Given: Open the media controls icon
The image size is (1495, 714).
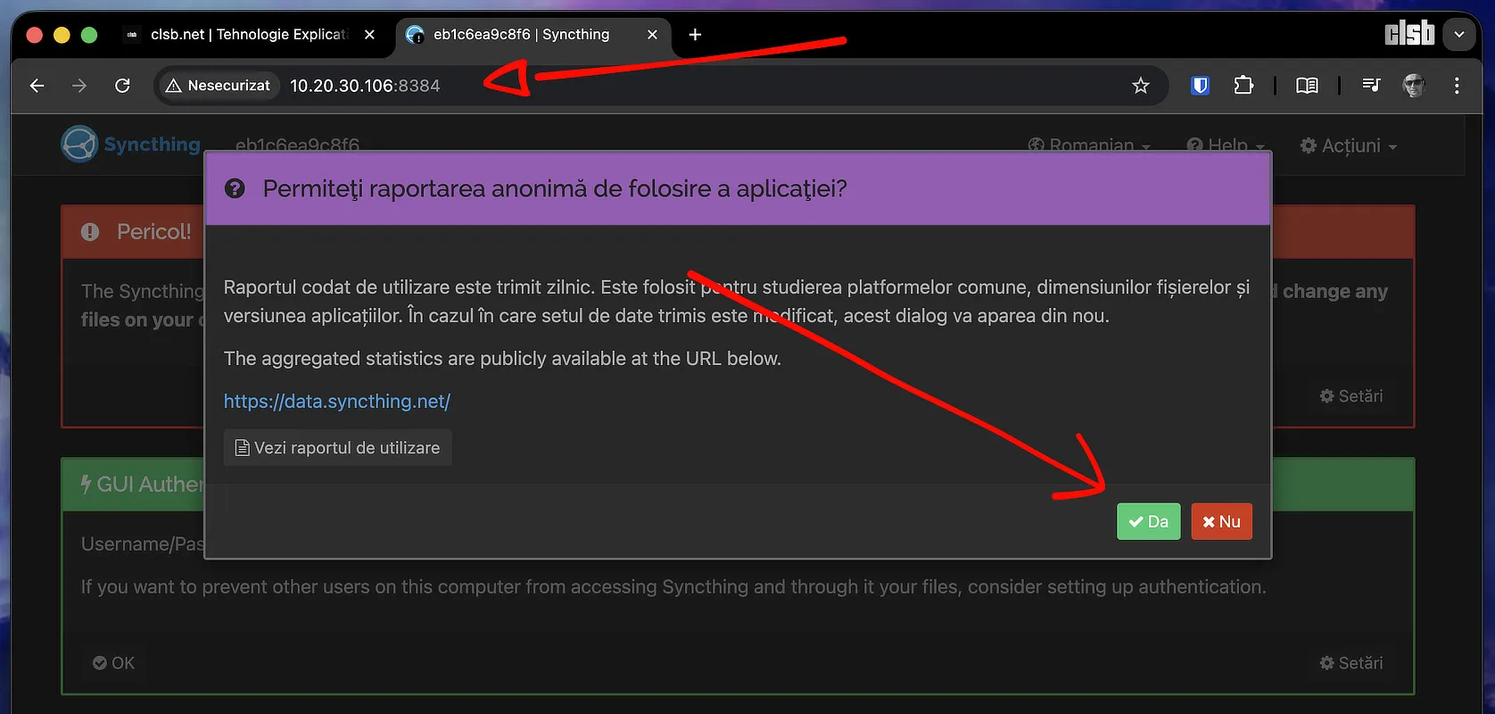Looking at the screenshot, I should (x=1371, y=86).
